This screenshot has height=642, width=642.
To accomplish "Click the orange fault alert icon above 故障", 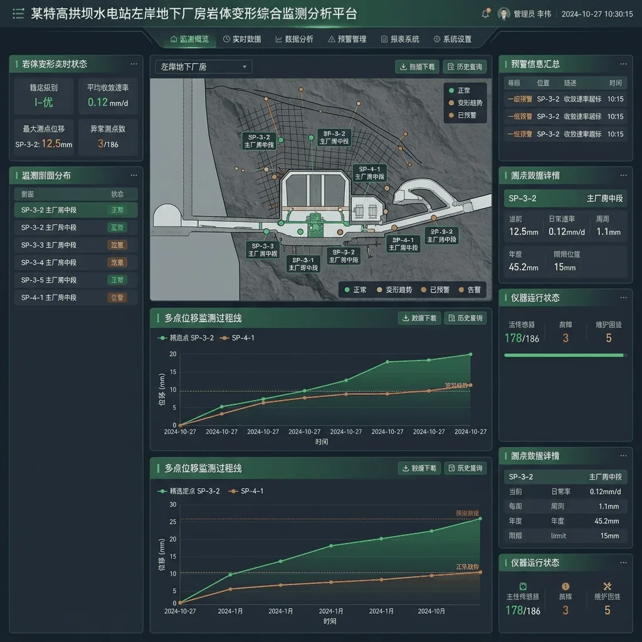I will pos(566,586).
